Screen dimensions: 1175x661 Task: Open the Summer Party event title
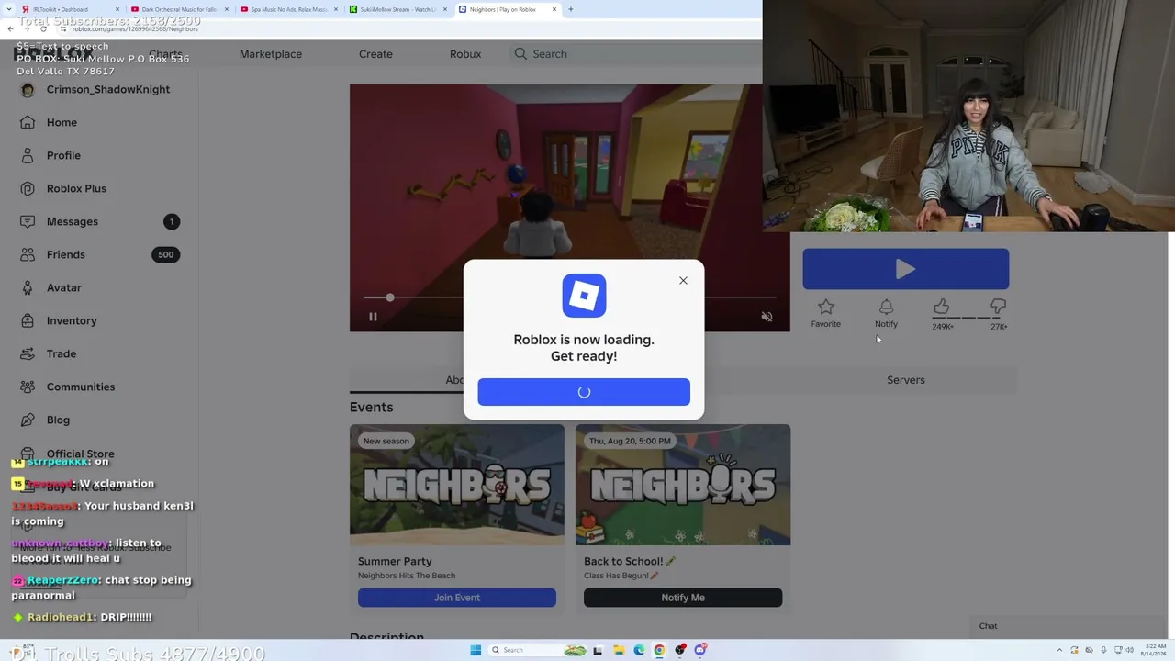point(395,561)
